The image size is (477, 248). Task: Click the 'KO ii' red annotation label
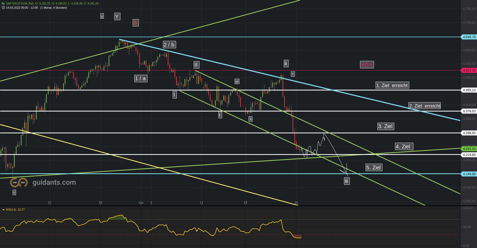pos(367,65)
